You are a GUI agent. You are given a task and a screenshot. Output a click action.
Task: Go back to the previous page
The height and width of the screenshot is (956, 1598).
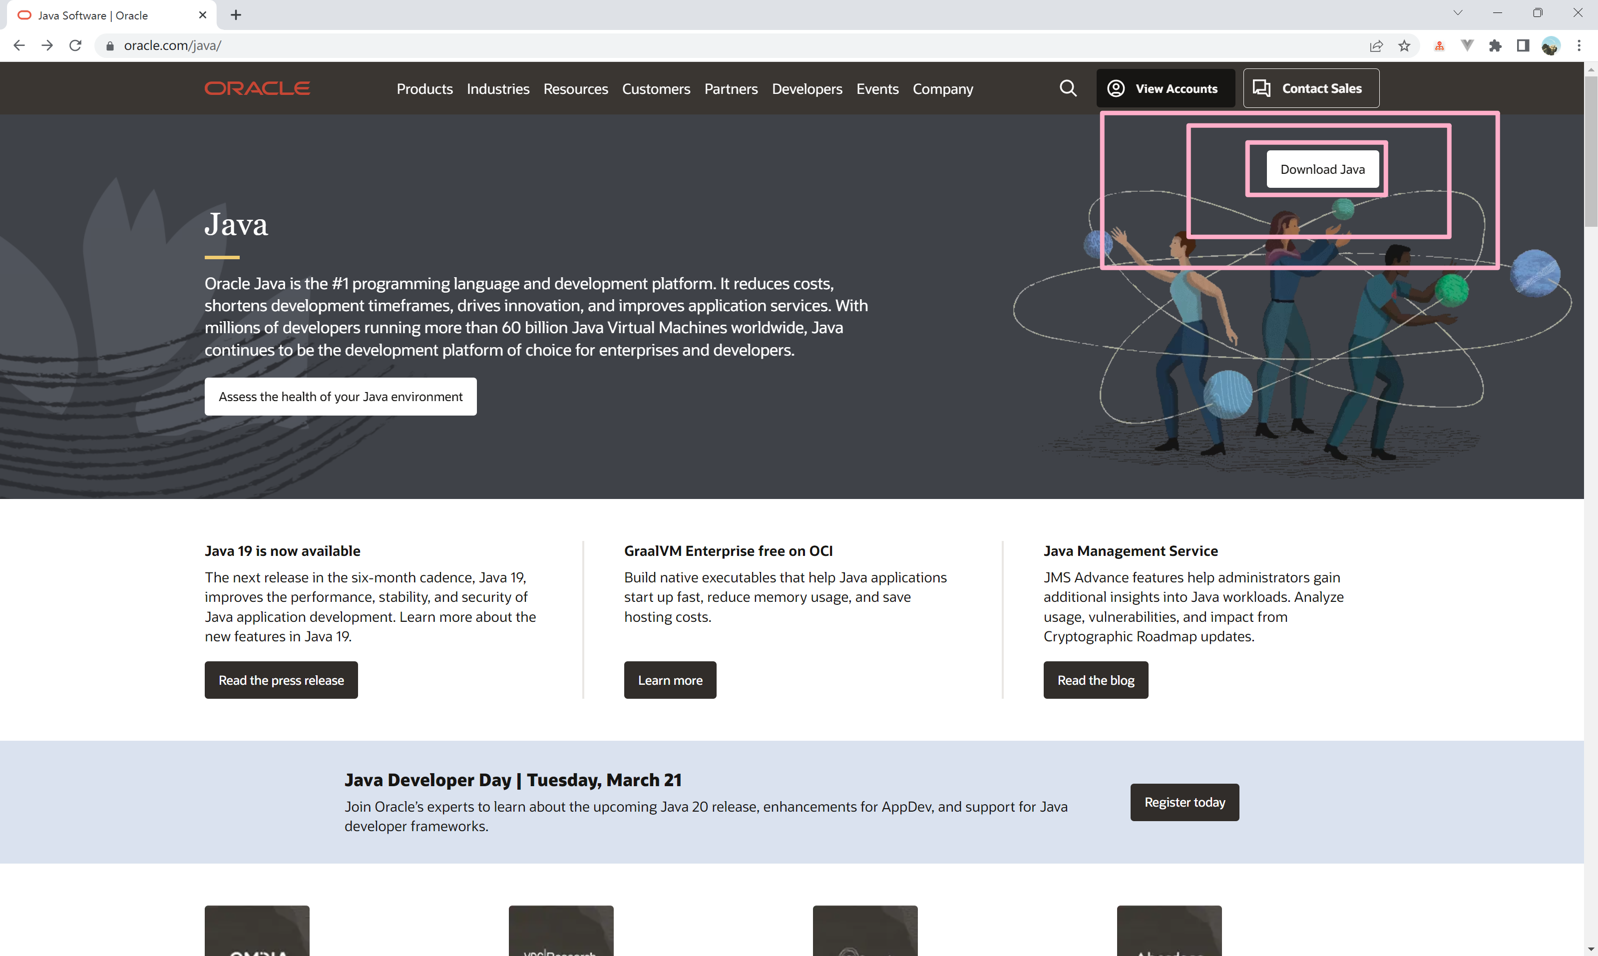pos(18,45)
